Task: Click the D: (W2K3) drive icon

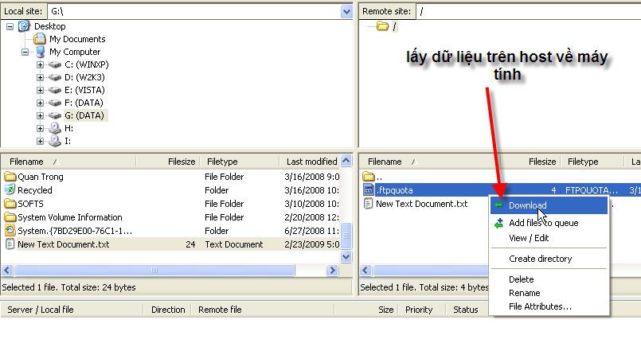Action: (x=55, y=77)
